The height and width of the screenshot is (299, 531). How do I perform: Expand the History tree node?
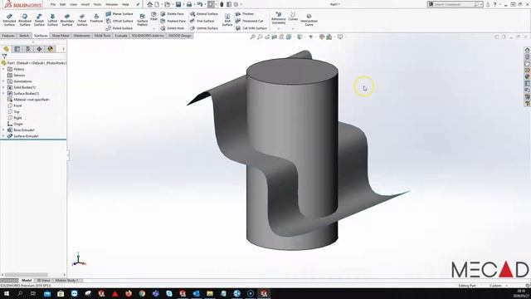(x=3, y=69)
